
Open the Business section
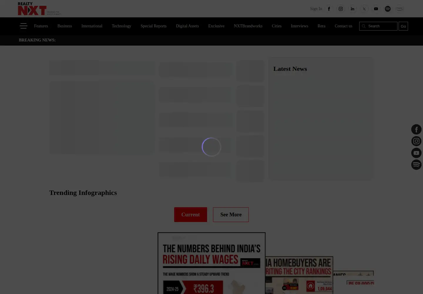click(65, 26)
